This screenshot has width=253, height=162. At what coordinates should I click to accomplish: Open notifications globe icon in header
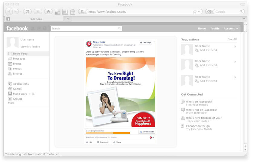coord(44,28)
